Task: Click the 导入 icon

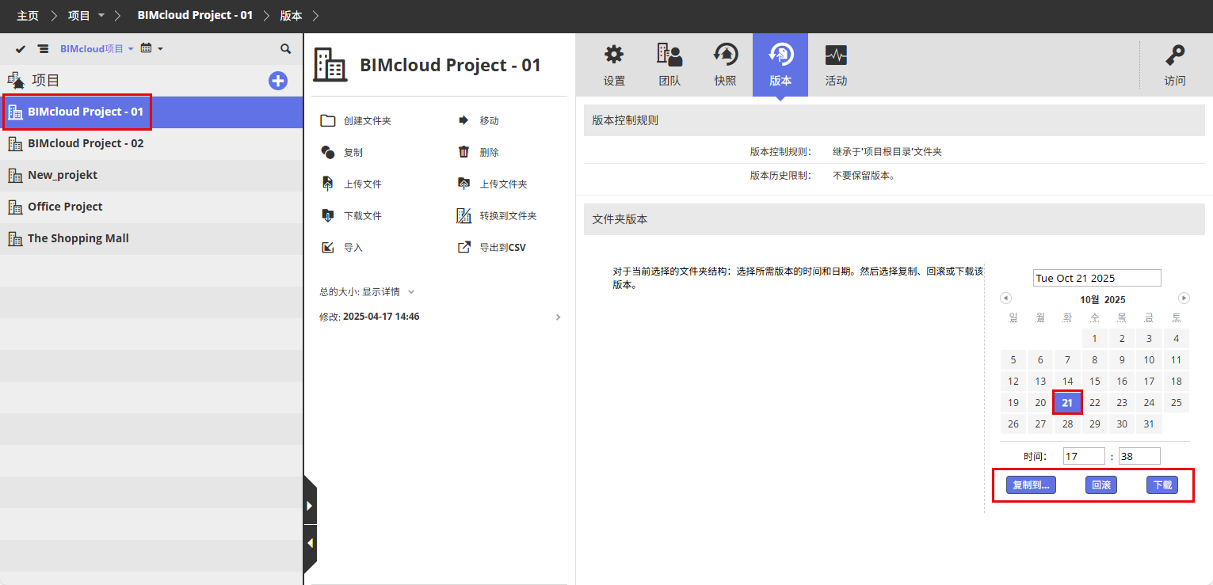Action: pyautogui.click(x=328, y=248)
